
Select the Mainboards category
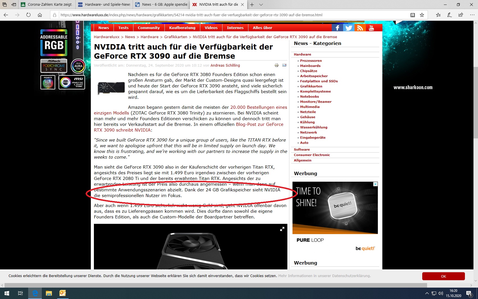point(310,66)
